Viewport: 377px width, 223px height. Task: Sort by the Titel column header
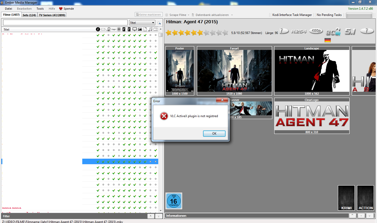[x=48, y=30]
